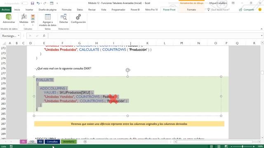264x148 pixels.
Task: Open ribbon display options icon
Action: 233,3
